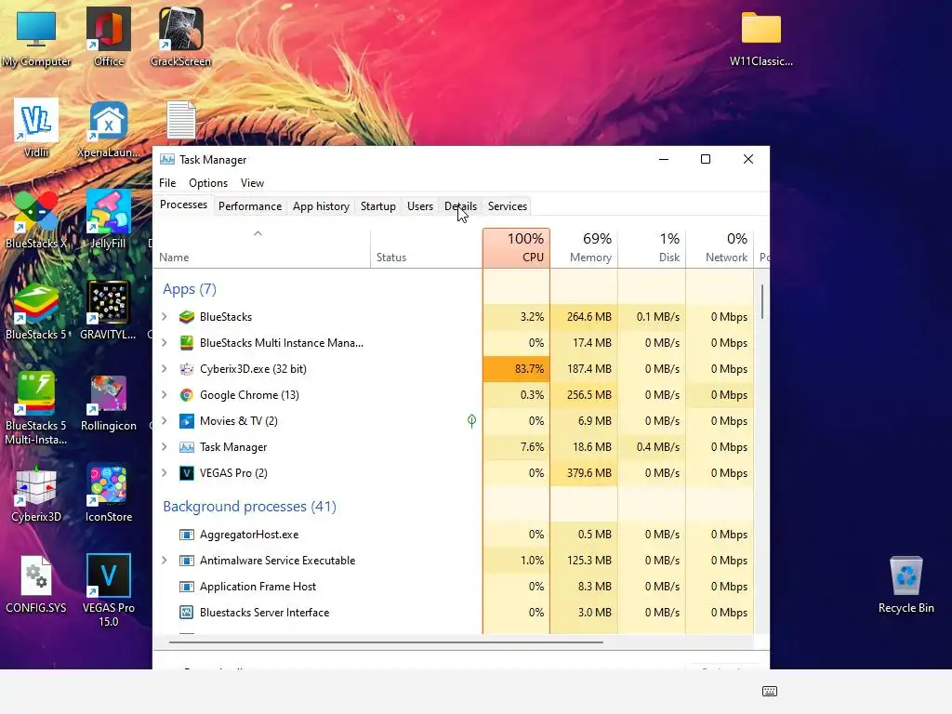
Task: Select the BlueStacks 5 desktop shortcut
Action: (x=36, y=311)
